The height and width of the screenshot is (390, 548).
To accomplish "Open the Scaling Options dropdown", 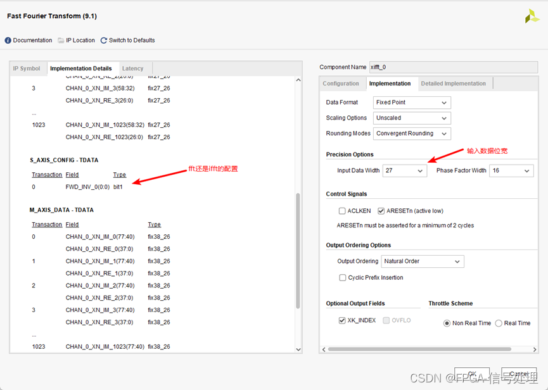I will point(412,118).
